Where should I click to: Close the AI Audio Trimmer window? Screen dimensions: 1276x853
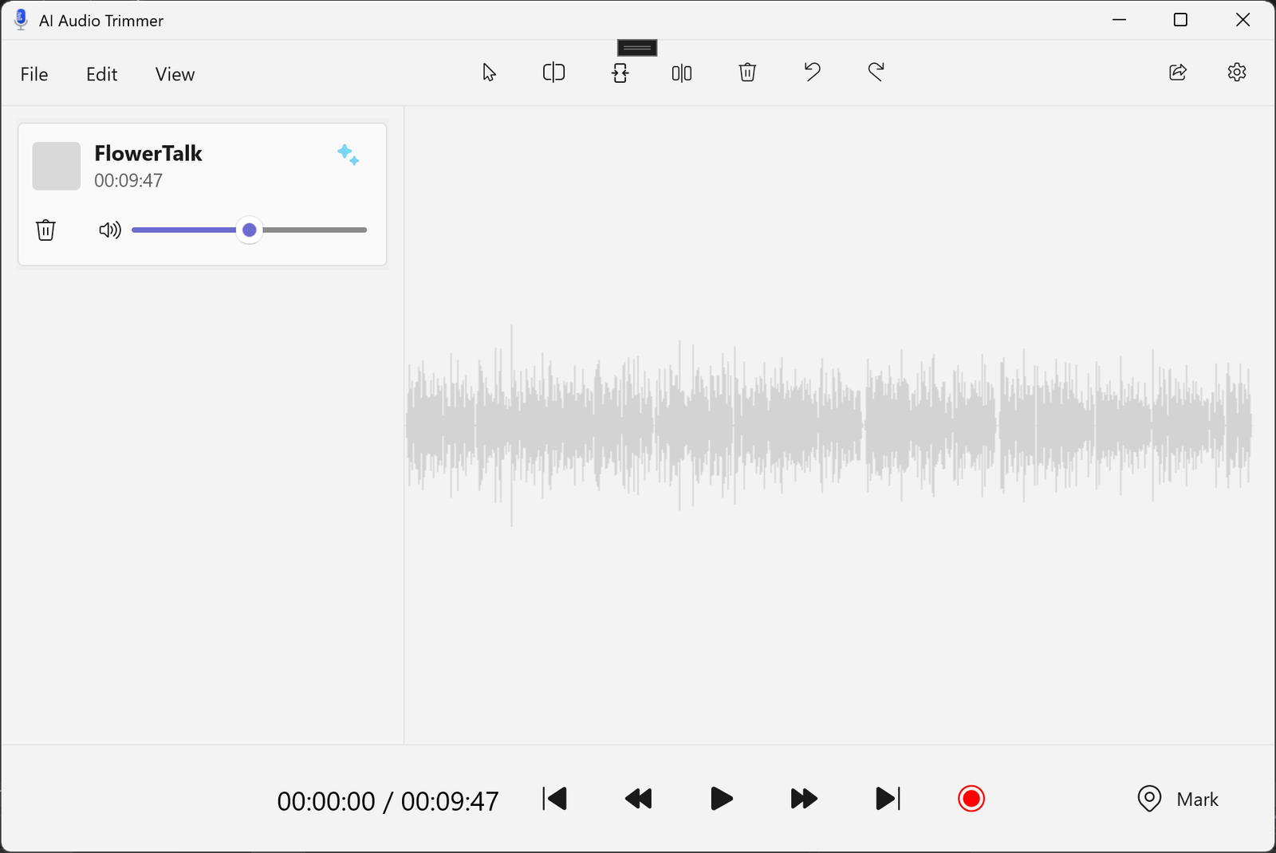[1243, 20]
